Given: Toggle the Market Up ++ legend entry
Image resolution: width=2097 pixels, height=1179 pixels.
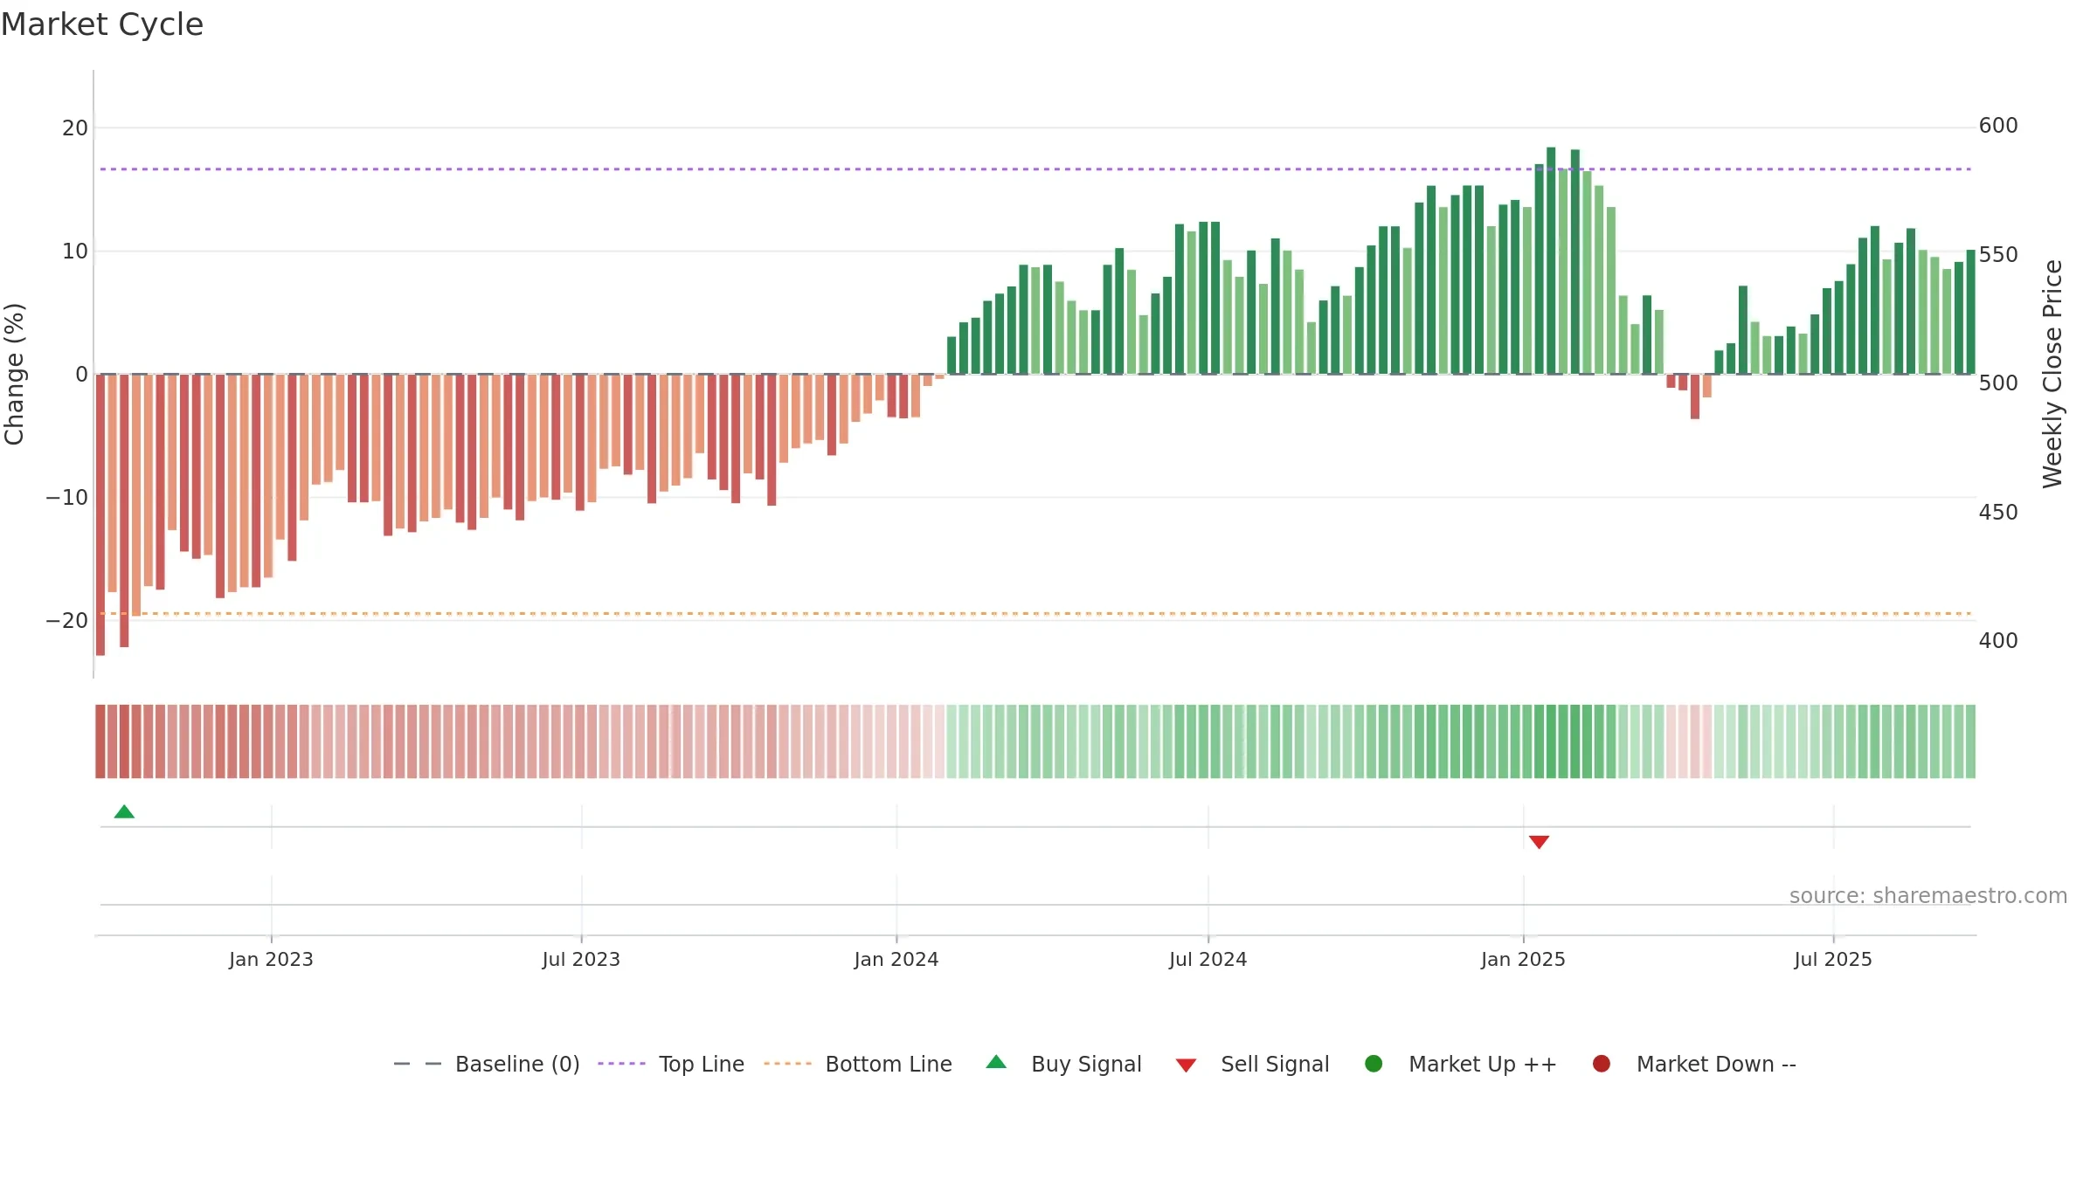Looking at the screenshot, I should pos(1460,1064).
